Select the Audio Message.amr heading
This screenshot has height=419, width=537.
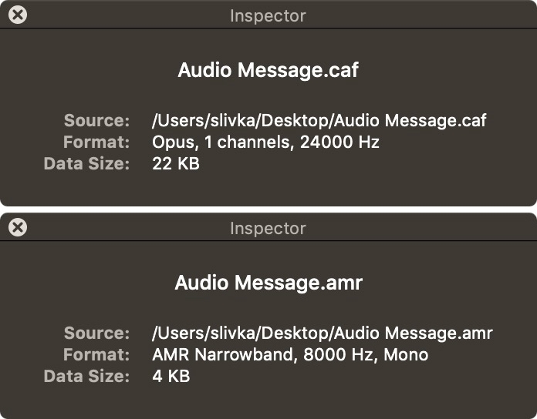click(268, 283)
